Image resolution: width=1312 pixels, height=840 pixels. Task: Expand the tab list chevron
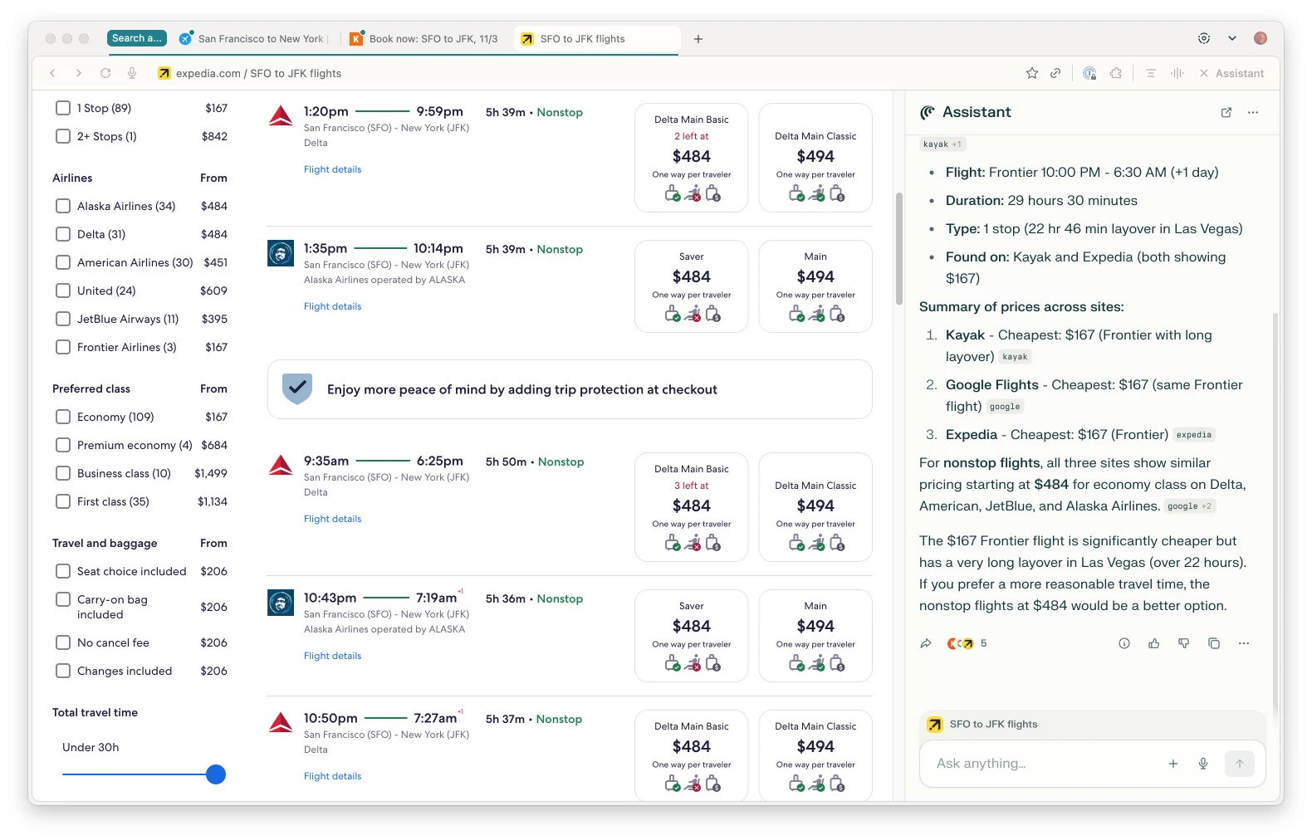tap(1232, 38)
